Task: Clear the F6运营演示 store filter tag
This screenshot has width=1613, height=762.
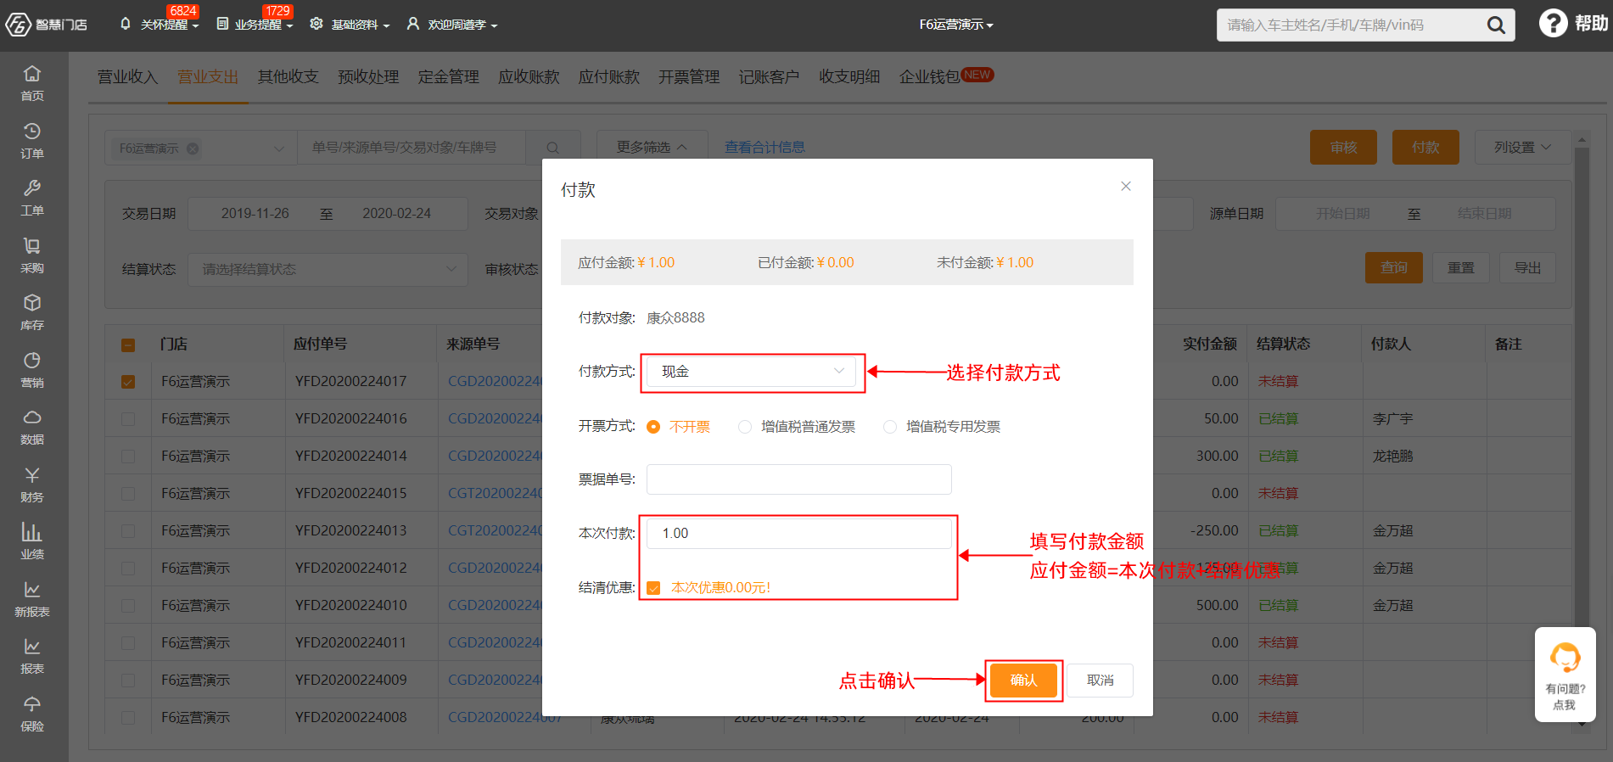Action: (193, 148)
